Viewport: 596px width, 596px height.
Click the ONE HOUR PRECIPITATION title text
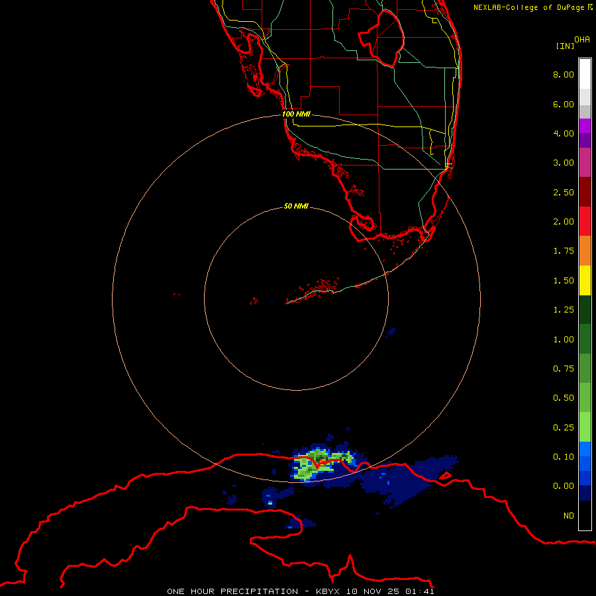[x=232, y=591]
